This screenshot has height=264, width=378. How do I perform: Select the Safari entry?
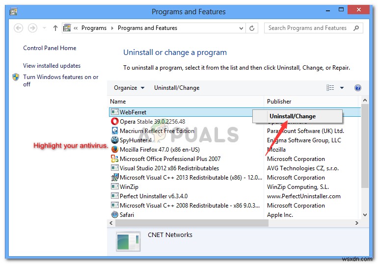127,214
